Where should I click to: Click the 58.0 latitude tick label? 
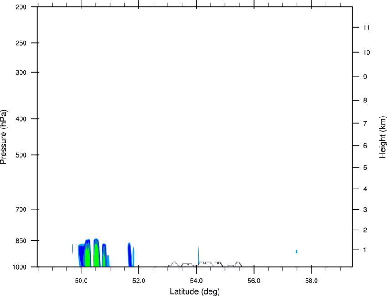(311, 281)
